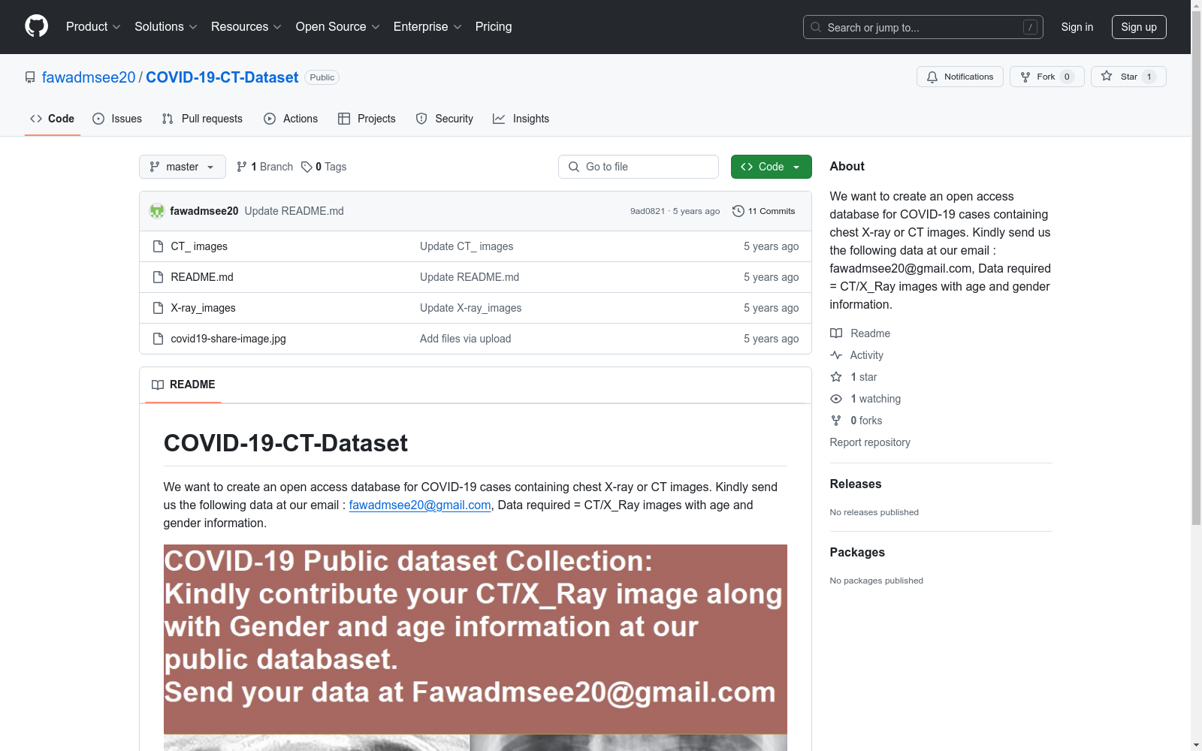The height and width of the screenshot is (751, 1202).
Task: Open covid19-share-image.jpg file
Action: (x=228, y=339)
